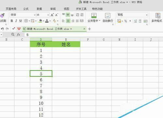Click the undo arrow icon
The width and height of the screenshot is (163, 118).
click(x=2, y=29)
